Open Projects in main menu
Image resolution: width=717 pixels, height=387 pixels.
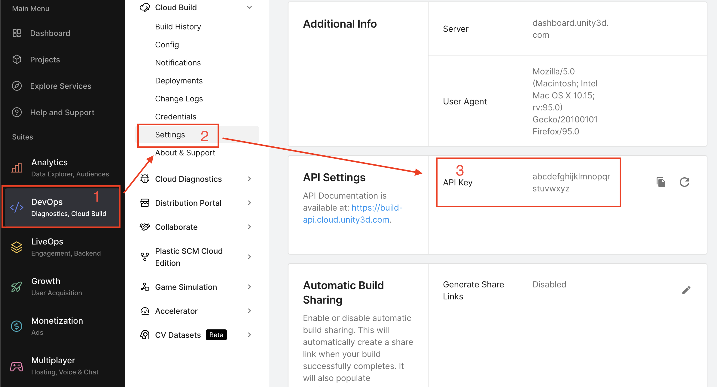click(45, 60)
